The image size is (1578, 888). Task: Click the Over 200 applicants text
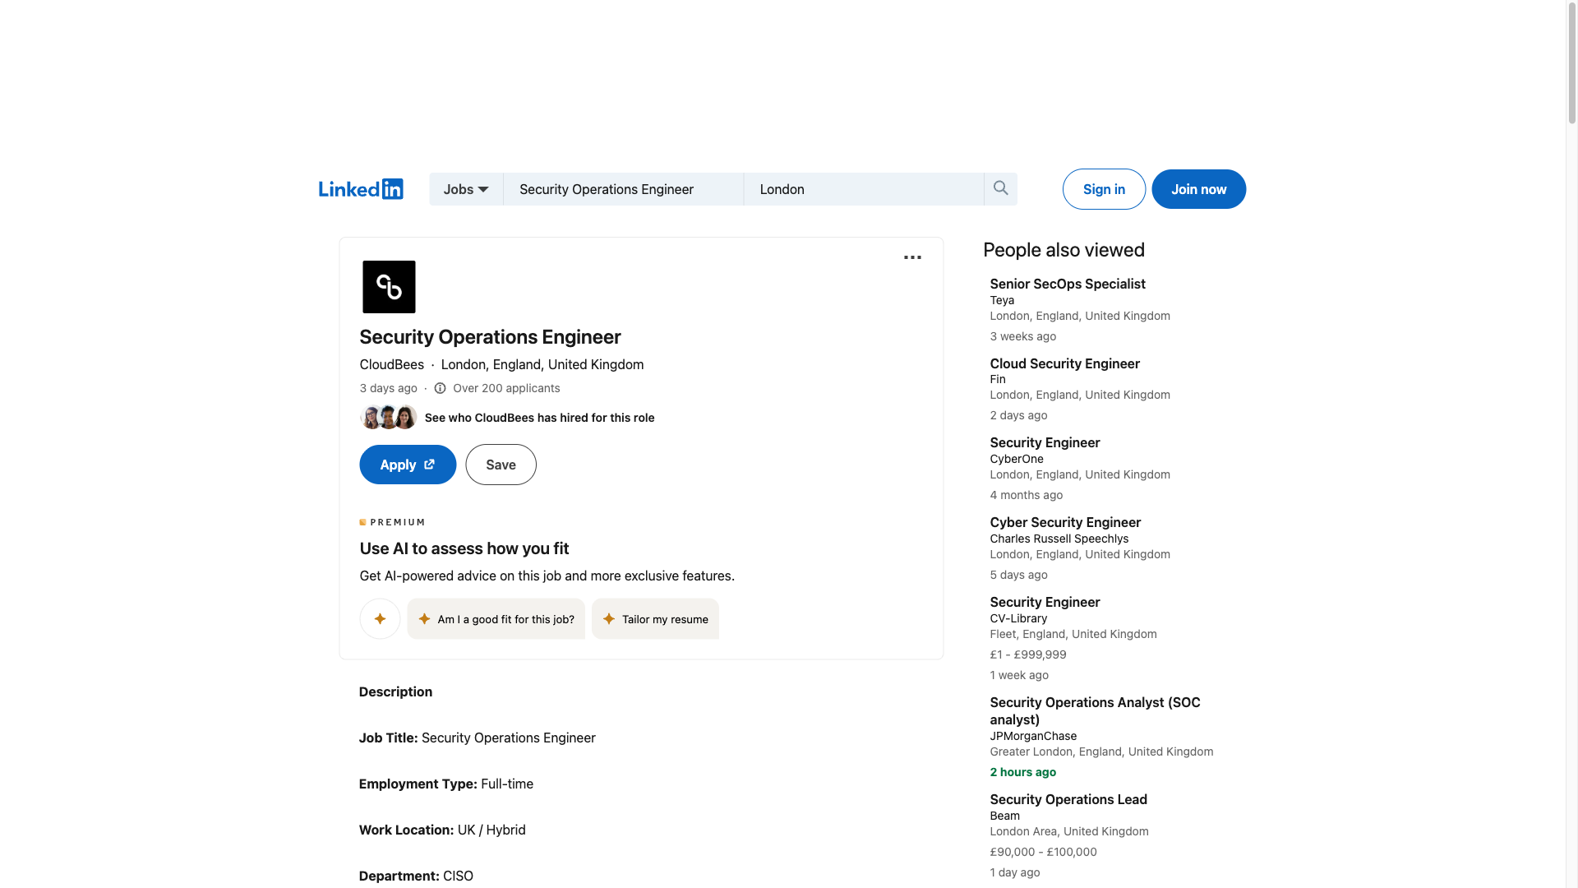click(506, 388)
